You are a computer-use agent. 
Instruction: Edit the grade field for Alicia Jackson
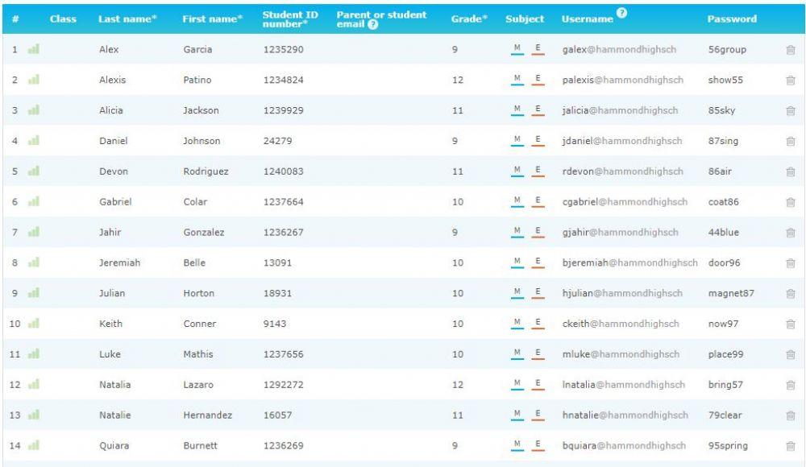pos(457,111)
